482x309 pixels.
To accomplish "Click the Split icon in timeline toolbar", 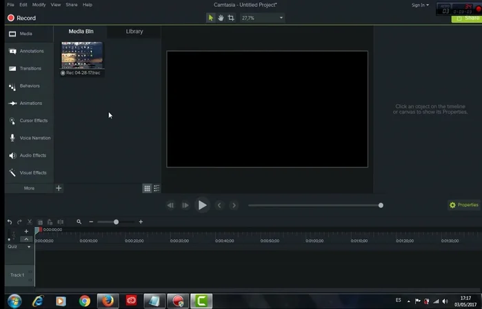I will pos(60,222).
